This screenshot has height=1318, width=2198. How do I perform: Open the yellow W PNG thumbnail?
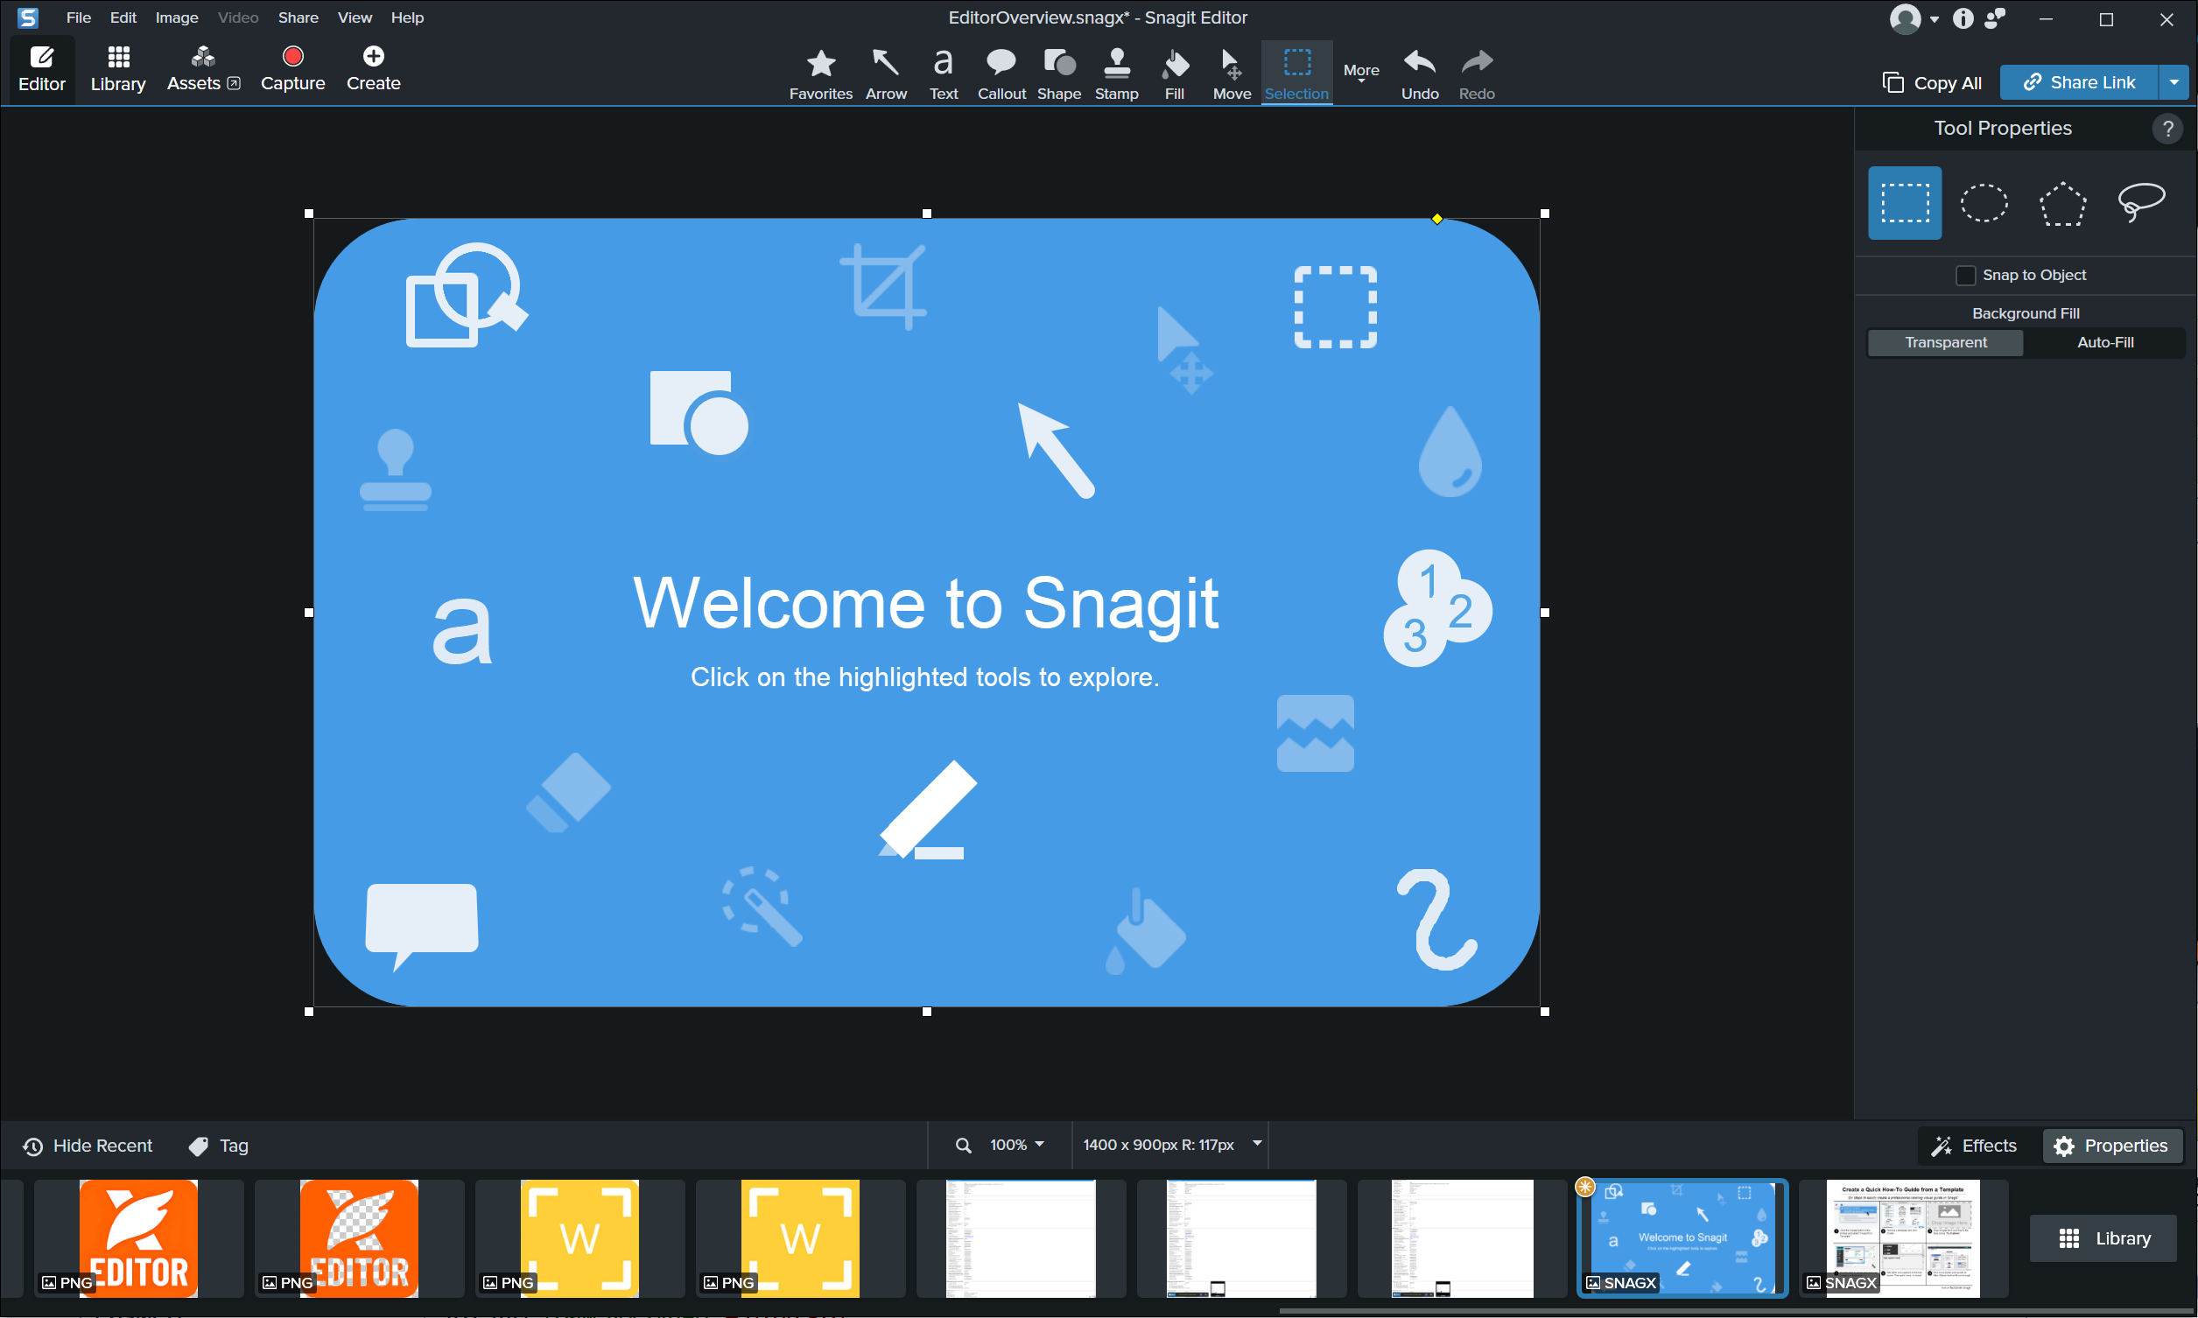[579, 1238]
